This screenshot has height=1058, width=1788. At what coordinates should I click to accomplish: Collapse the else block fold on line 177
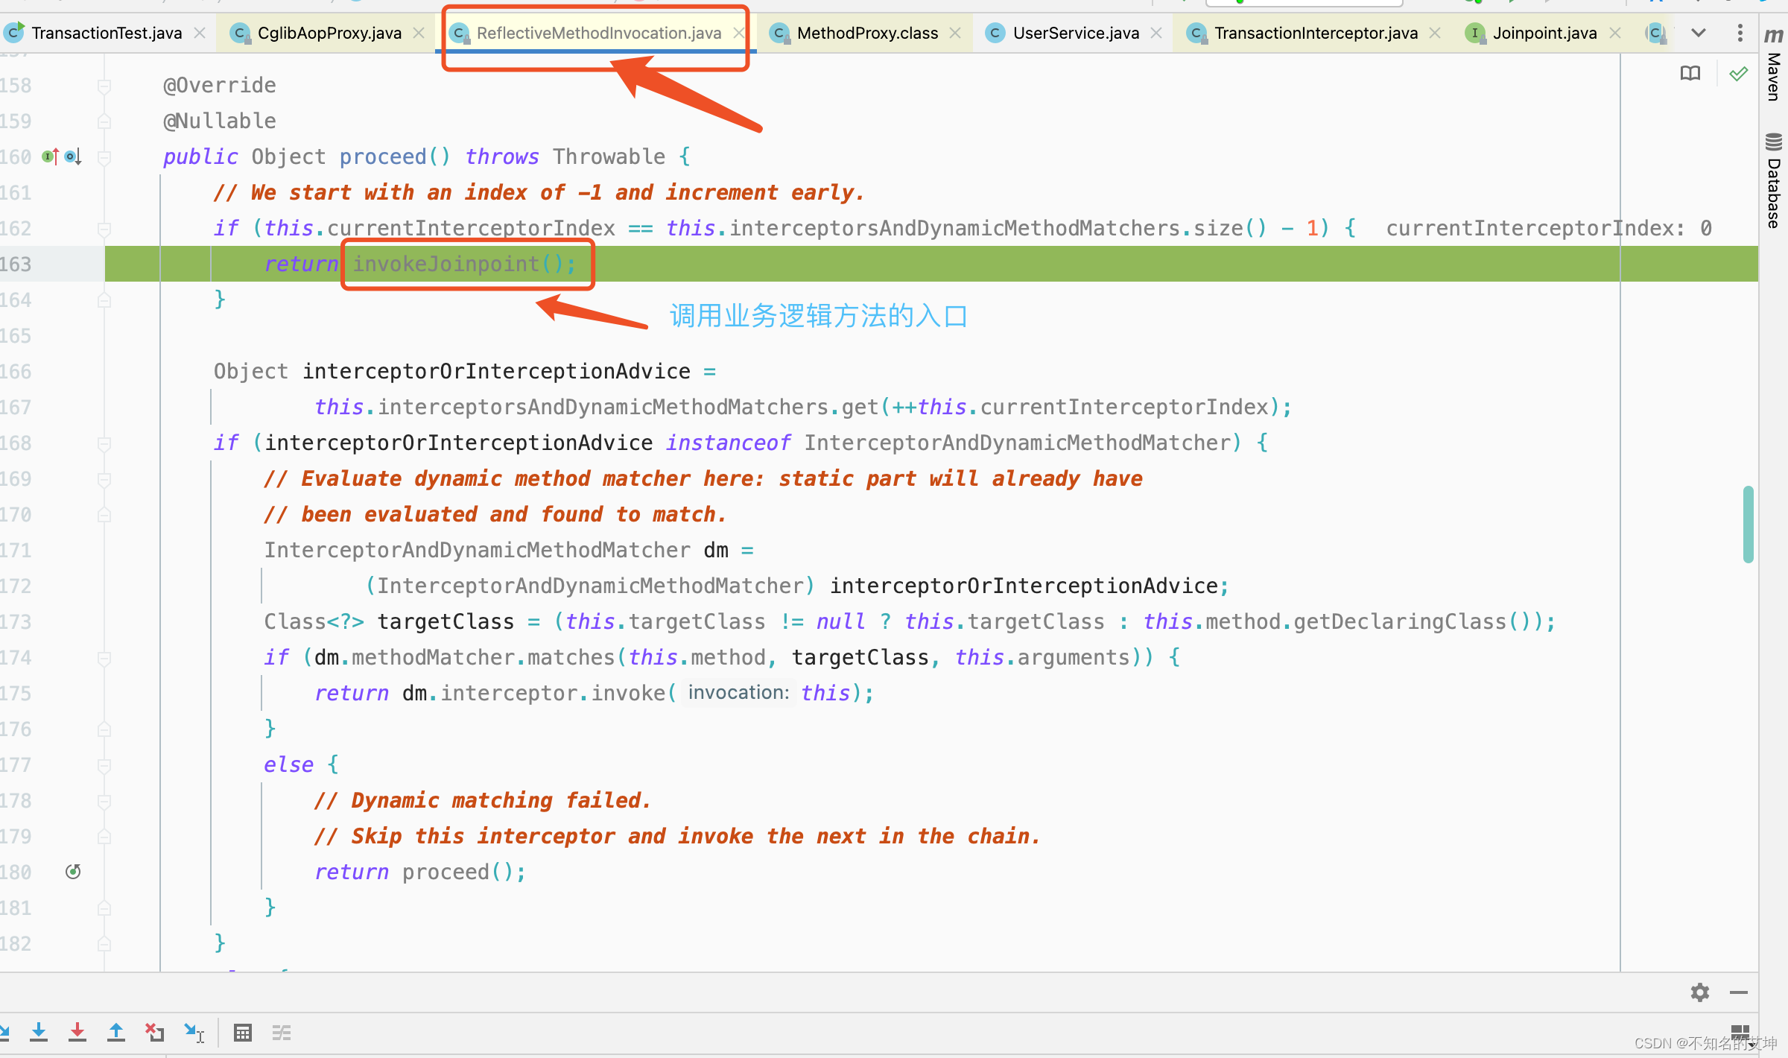(104, 765)
